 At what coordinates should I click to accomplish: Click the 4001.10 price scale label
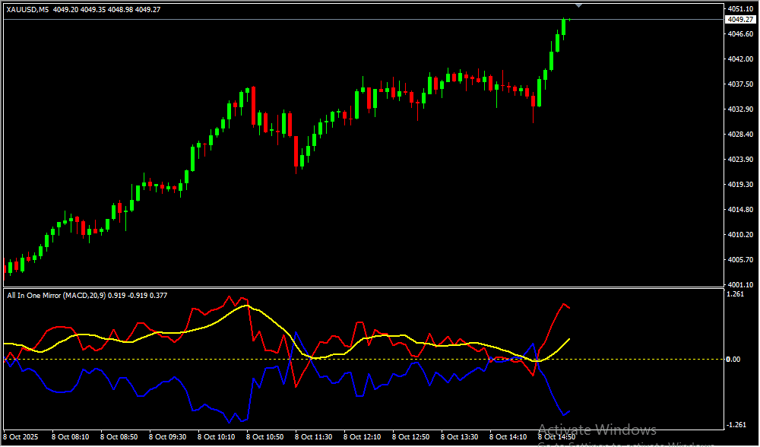(x=739, y=284)
